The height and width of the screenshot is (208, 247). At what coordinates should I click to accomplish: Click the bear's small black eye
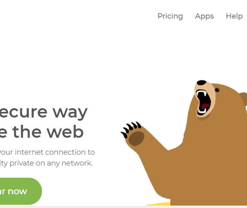point(217,90)
